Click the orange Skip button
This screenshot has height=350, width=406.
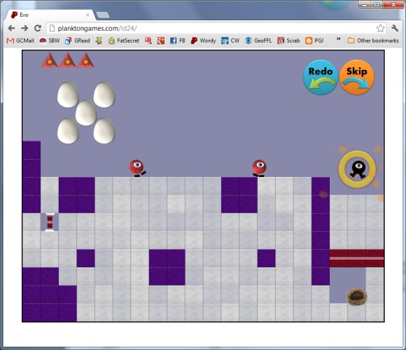357,77
